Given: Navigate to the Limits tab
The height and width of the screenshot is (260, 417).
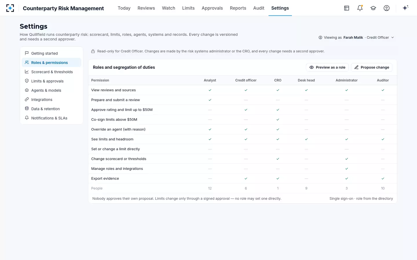Looking at the screenshot, I should pyautogui.click(x=188, y=8).
